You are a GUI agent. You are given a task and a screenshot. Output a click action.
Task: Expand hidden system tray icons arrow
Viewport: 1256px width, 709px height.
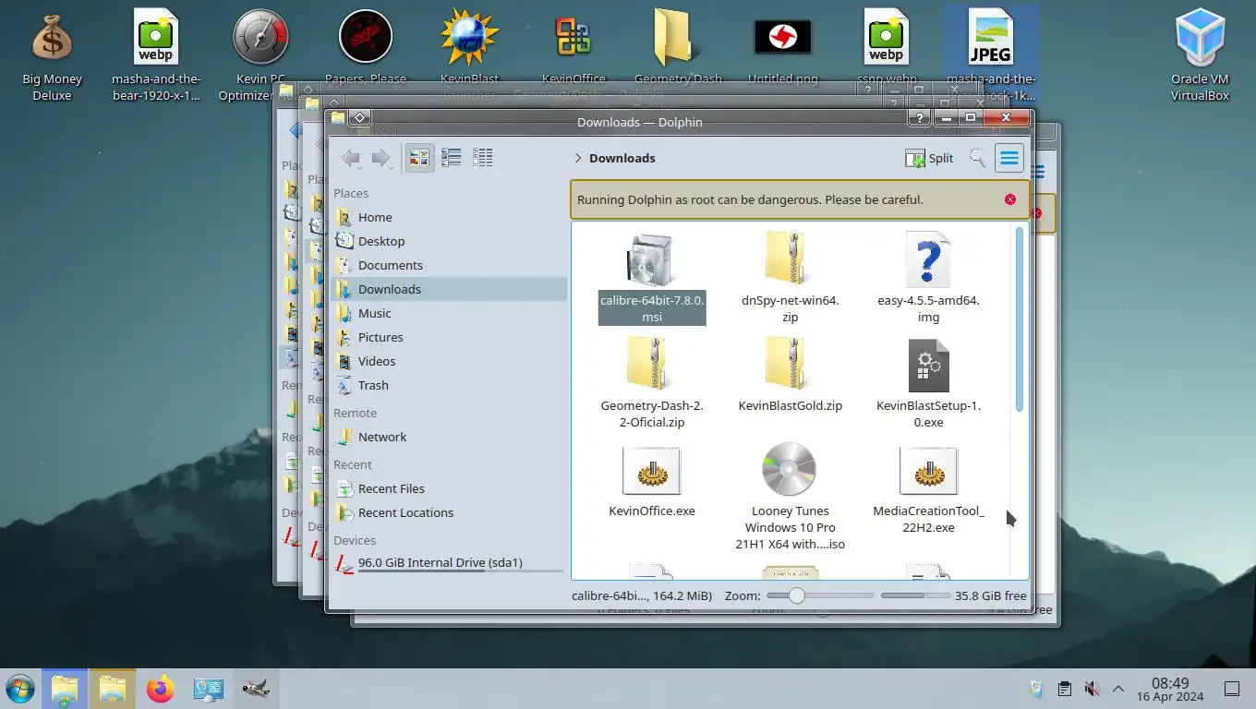point(1117,689)
